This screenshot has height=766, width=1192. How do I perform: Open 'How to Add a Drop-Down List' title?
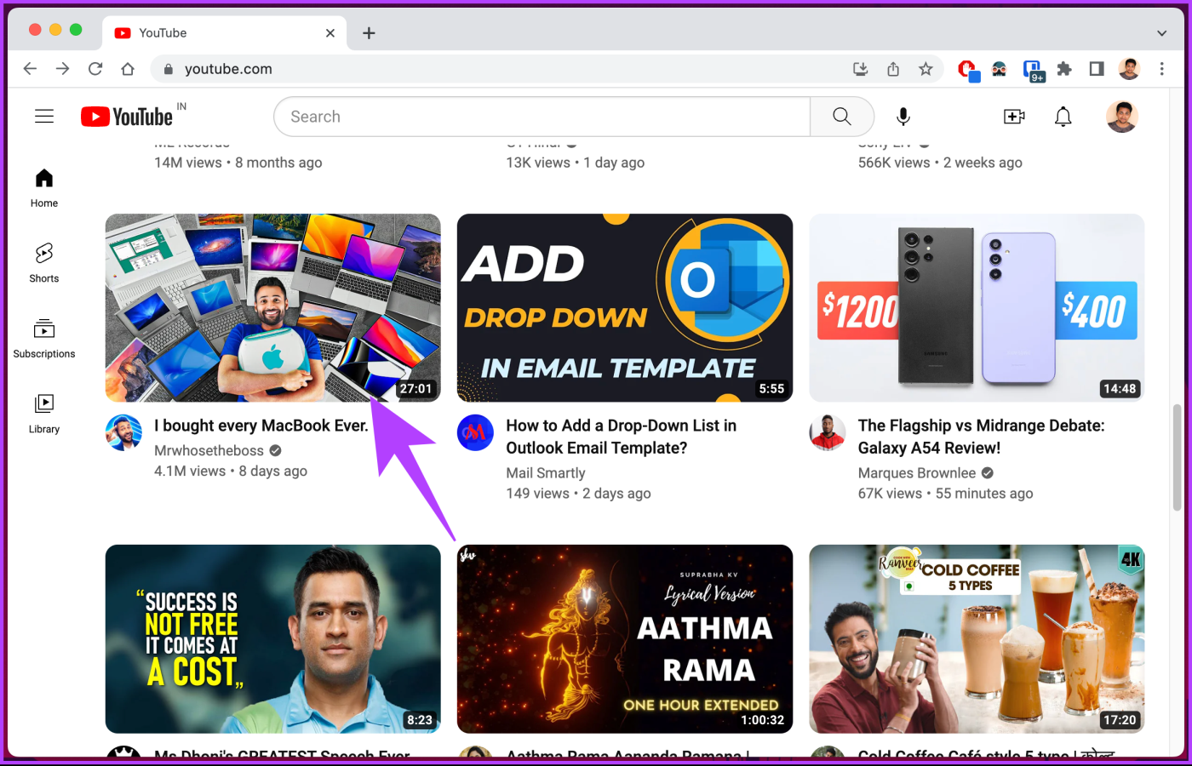[x=622, y=437]
